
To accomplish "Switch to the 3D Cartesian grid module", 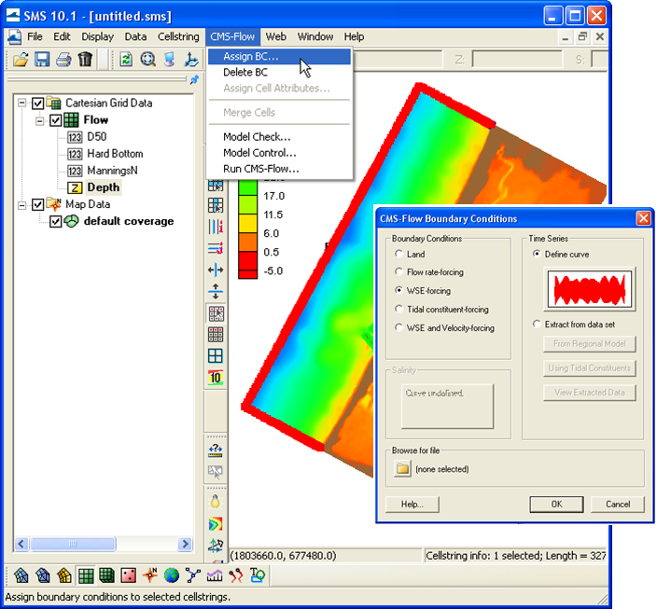I will [107, 576].
